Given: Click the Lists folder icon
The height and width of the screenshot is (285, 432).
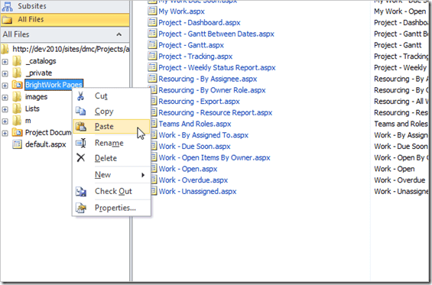Looking at the screenshot, I should [17, 108].
